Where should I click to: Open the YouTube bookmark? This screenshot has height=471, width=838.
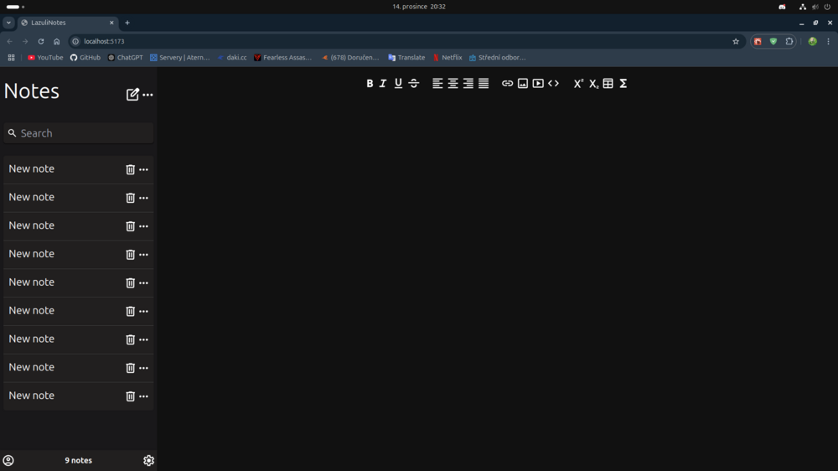(x=45, y=57)
